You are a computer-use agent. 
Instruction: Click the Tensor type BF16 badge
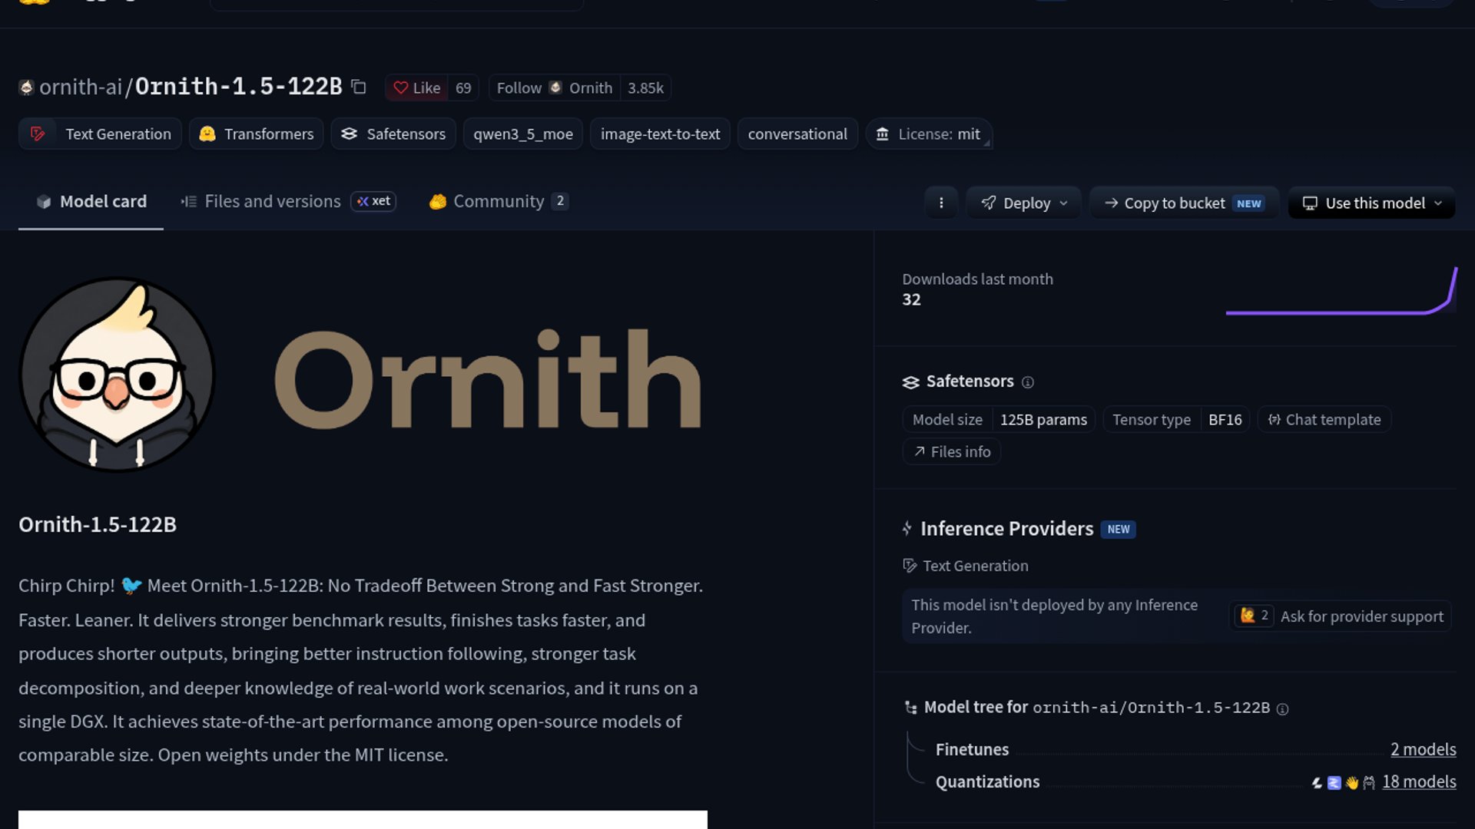tap(1177, 419)
